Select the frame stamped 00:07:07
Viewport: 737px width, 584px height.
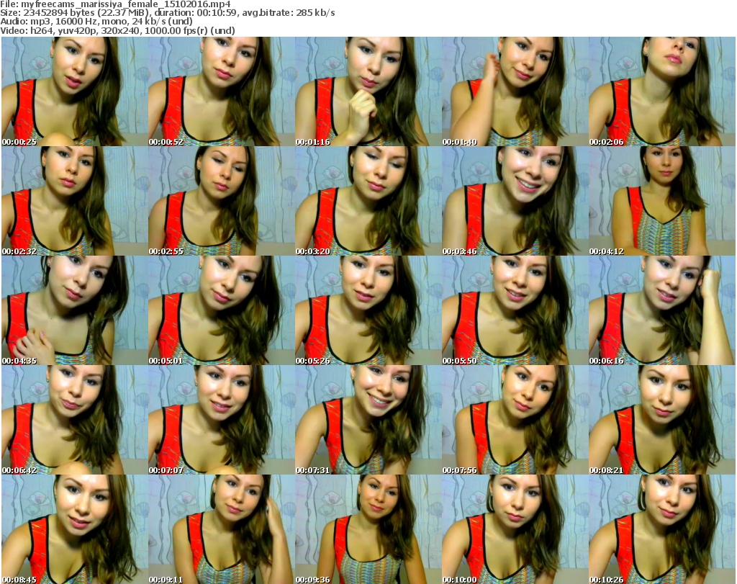click(x=222, y=420)
